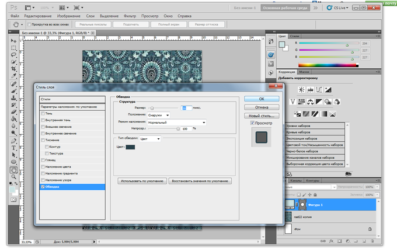This screenshot has height=248, width=397.
Task: Select the Eraser tool
Action: [13, 112]
